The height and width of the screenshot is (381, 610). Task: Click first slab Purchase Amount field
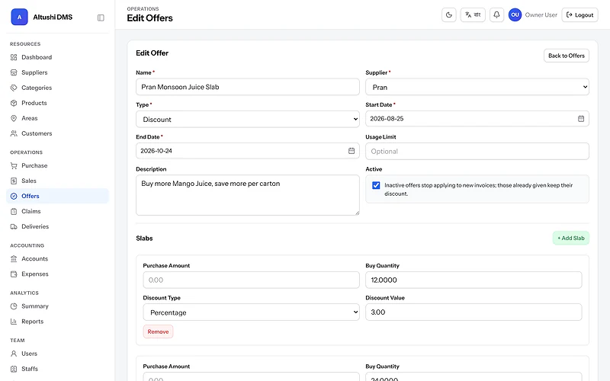[251, 280]
